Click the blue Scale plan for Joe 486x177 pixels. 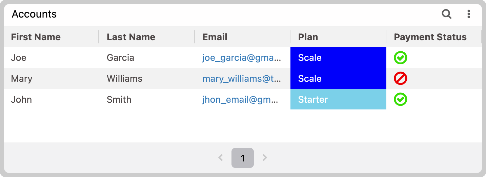[x=338, y=58]
